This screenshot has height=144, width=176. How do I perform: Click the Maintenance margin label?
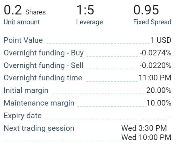39,103
